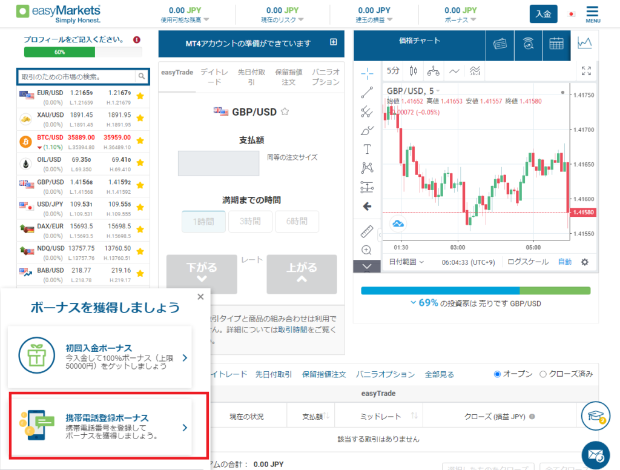620x470 pixels.
Task: Open the indicators wave icon
Action: click(454, 71)
